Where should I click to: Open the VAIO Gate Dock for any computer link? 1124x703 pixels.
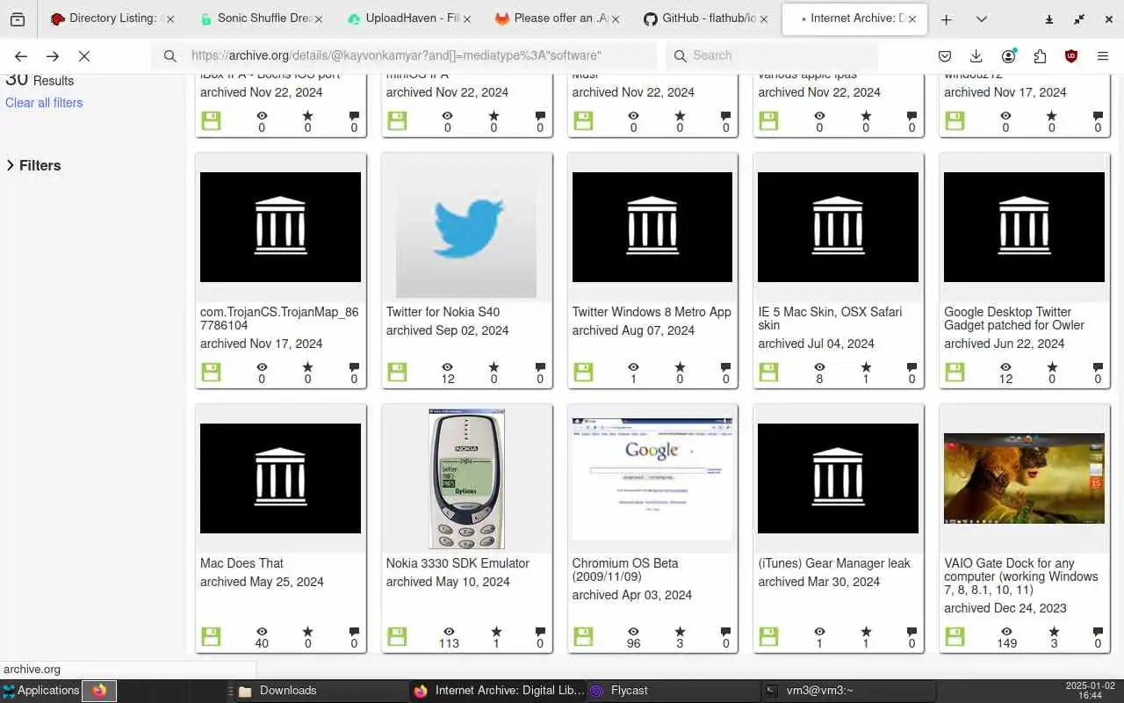tap(1021, 576)
